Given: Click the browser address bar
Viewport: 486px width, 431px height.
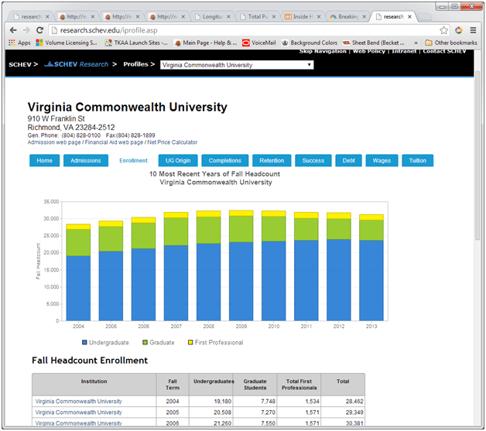Looking at the screenshot, I should pyautogui.click(x=232, y=30).
